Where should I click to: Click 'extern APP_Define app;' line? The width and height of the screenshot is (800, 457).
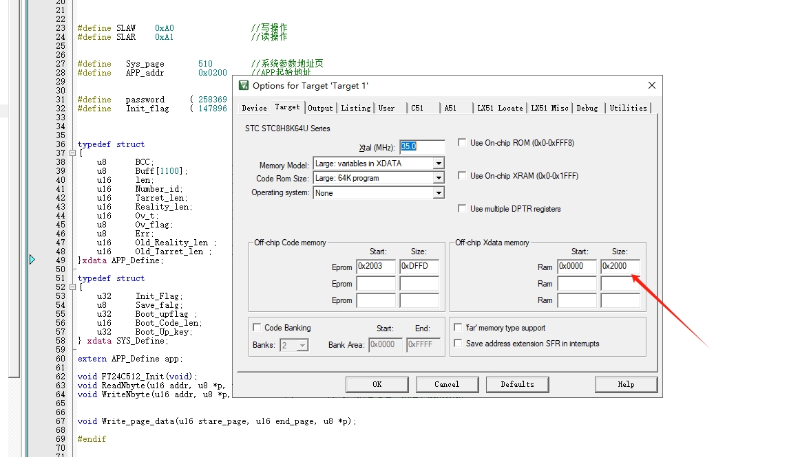point(130,359)
